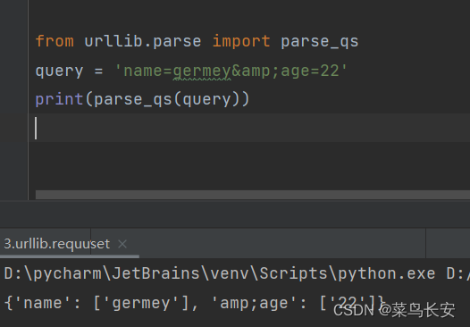470x327 pixels.
Task: Click the 'query' variable in assignment line
Action: tap(59, 71)
